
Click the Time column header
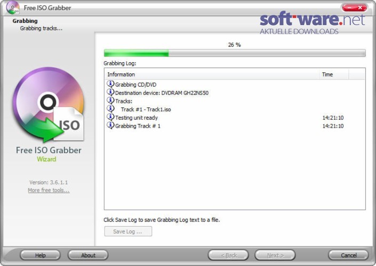[x=334, y=74]
